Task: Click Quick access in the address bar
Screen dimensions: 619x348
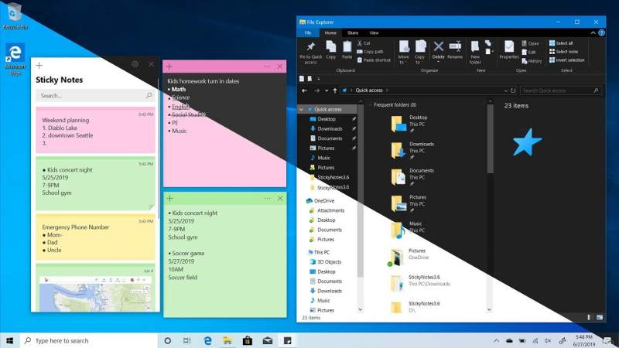Action: [369, 90]
